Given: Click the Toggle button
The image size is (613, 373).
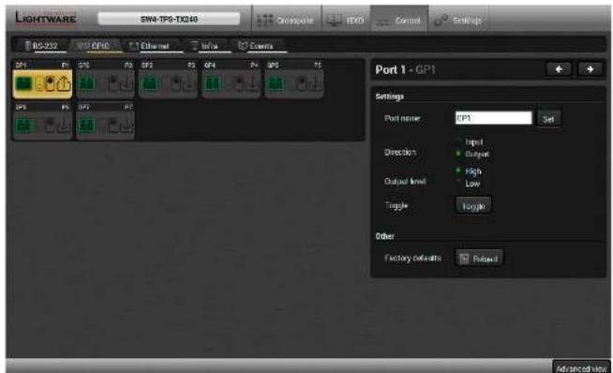Looking at the screenshot, I should click(473, 205).
